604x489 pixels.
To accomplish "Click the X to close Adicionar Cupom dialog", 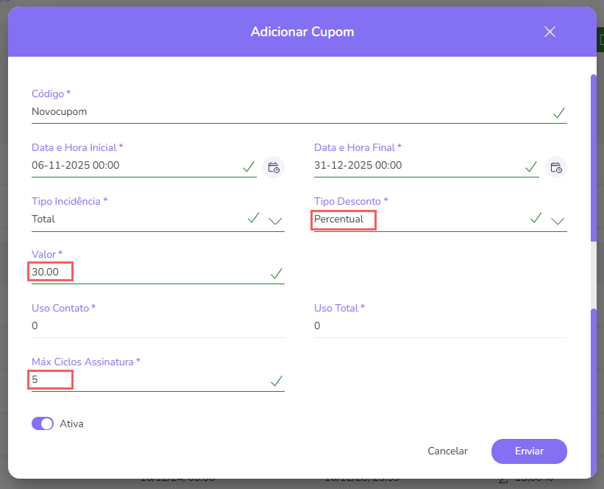I will [550, 32].
